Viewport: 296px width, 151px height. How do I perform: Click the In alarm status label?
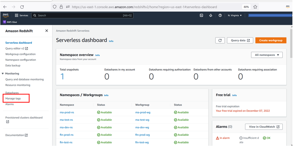(223, 138)
